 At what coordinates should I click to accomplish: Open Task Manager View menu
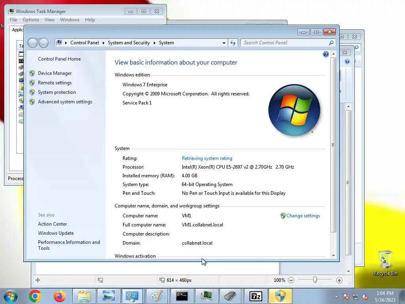tap(49, 20)
